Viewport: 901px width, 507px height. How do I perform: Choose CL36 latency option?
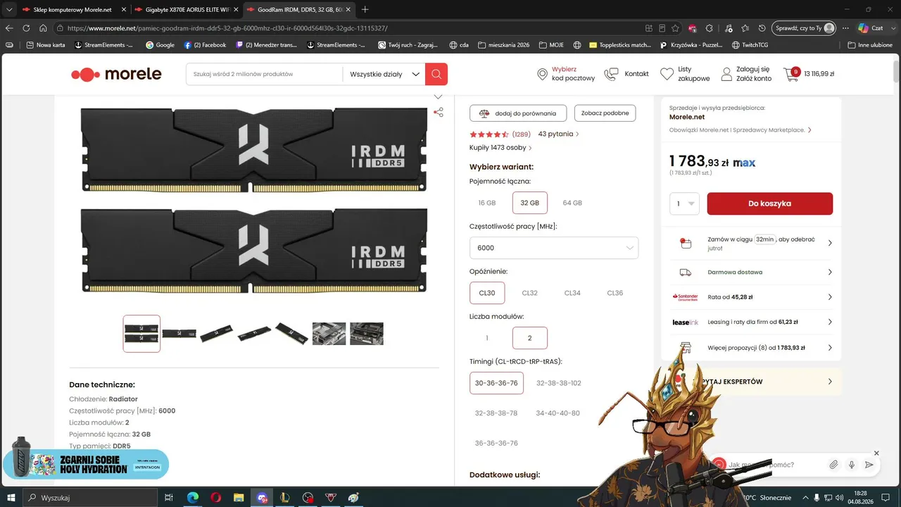pyautogui.click(x=615, y=293)
